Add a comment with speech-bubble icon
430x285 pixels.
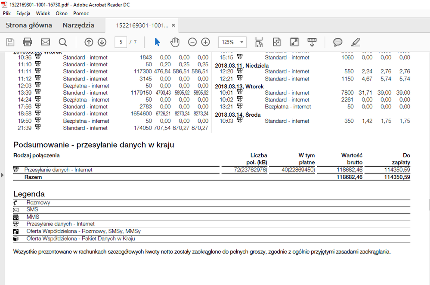coord(338,42)
